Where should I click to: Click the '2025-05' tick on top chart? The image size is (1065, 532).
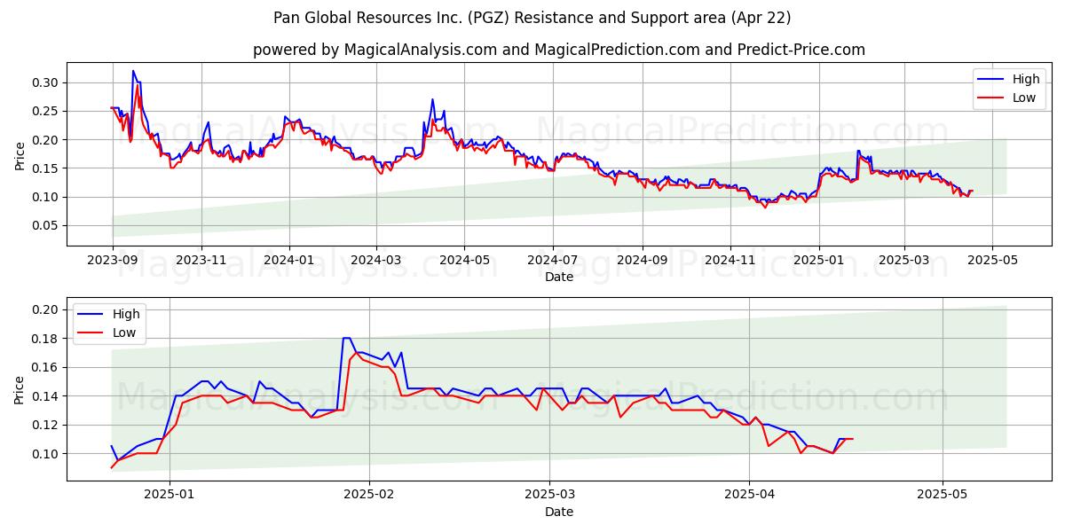click(x=992, y=259)
